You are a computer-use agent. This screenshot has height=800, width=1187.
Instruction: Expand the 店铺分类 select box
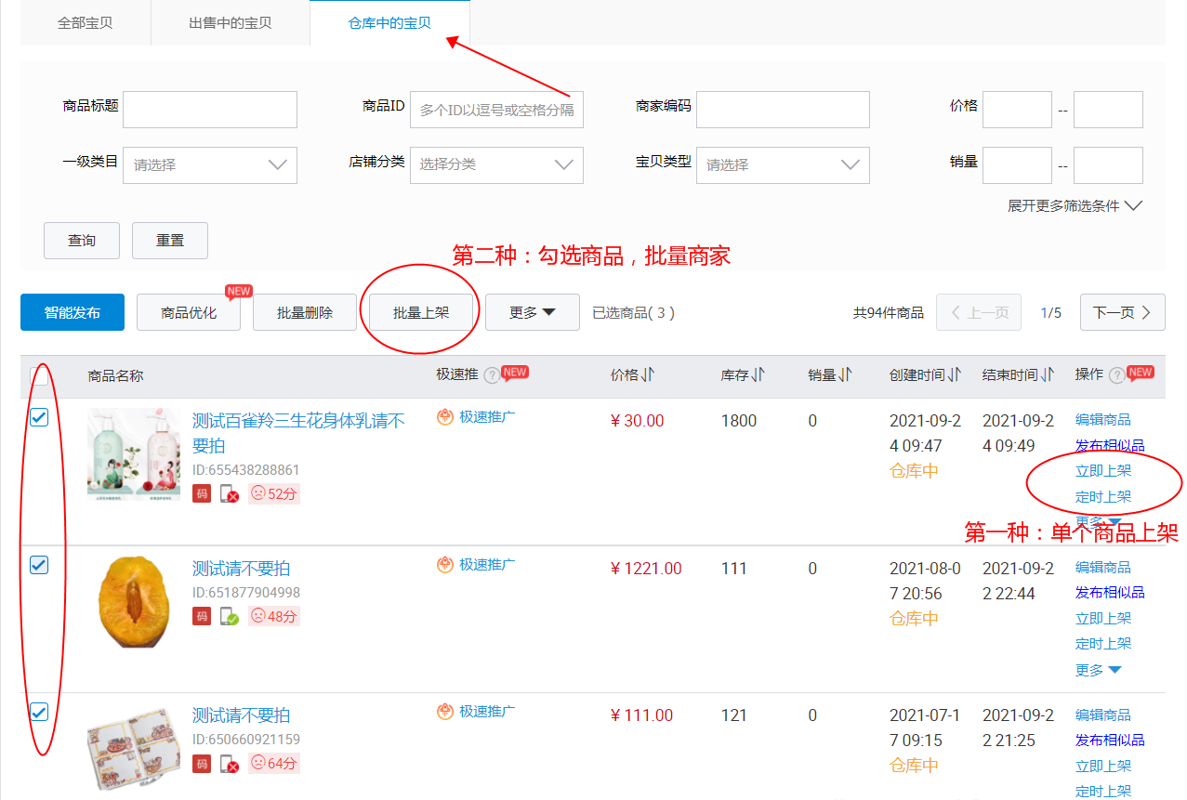496,164
